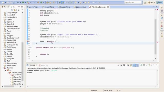Run the program with green Run button

(23, 2)
